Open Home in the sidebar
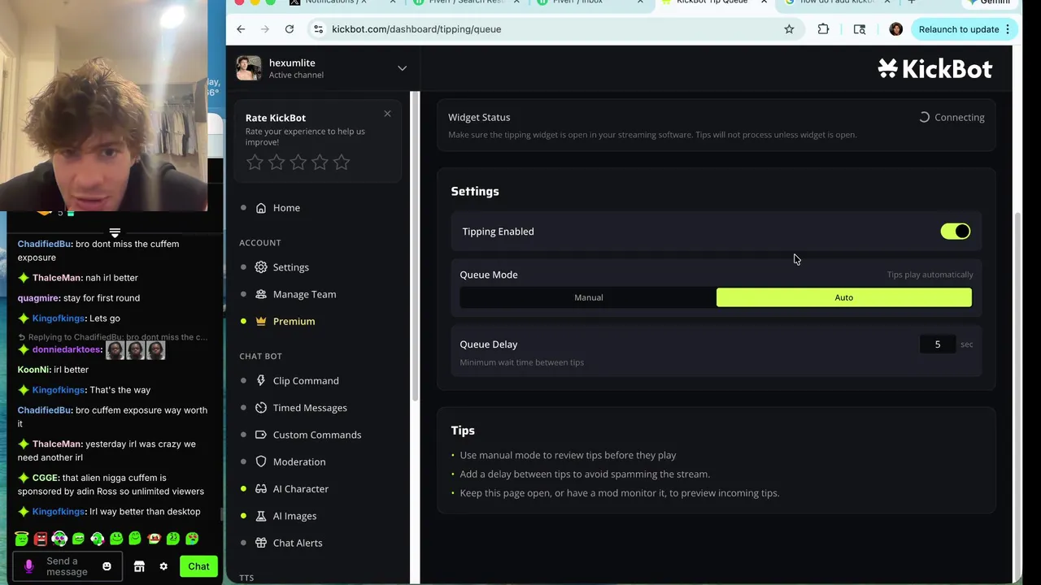The width and height of the screenshot is (1041, 585). pos(286,208)
